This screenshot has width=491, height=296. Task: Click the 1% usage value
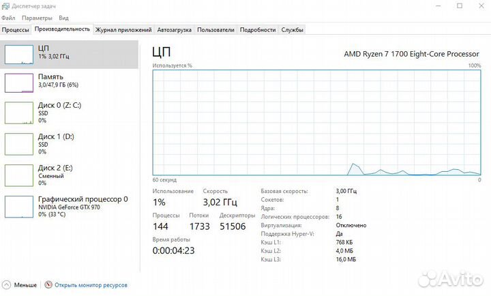pyautogui.click(x=159, y=203)
